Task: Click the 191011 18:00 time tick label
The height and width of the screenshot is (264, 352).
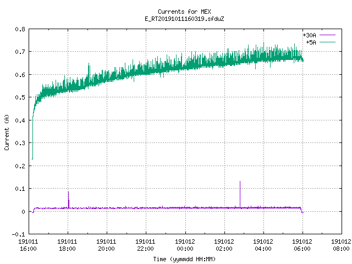Action: click(x=67, y=245)
